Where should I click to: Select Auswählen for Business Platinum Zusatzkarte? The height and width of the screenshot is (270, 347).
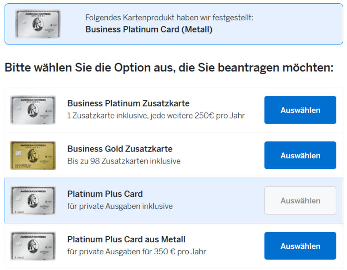300,110
